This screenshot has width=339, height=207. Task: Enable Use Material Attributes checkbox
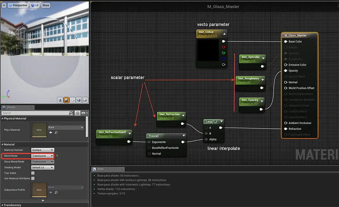click(33, 178)
